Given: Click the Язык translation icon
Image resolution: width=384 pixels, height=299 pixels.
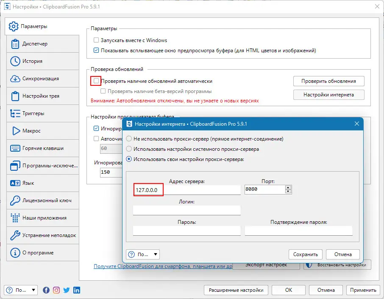Looking at the screenshot, I should pyautogui.click(x=15, y=183).
